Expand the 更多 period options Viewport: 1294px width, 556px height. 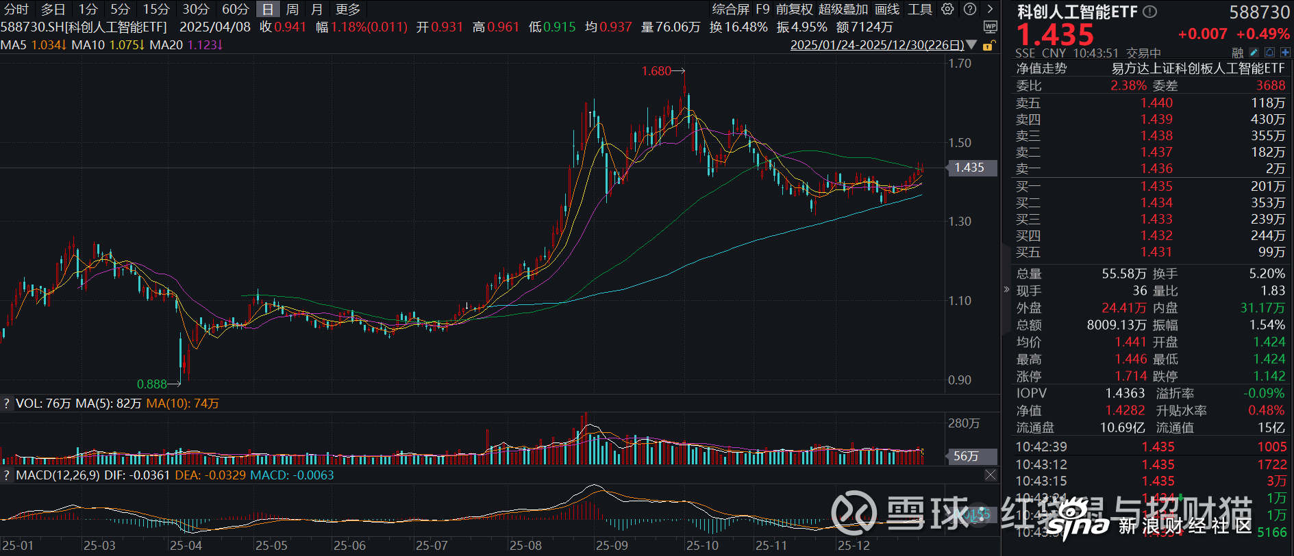[348, 9]
